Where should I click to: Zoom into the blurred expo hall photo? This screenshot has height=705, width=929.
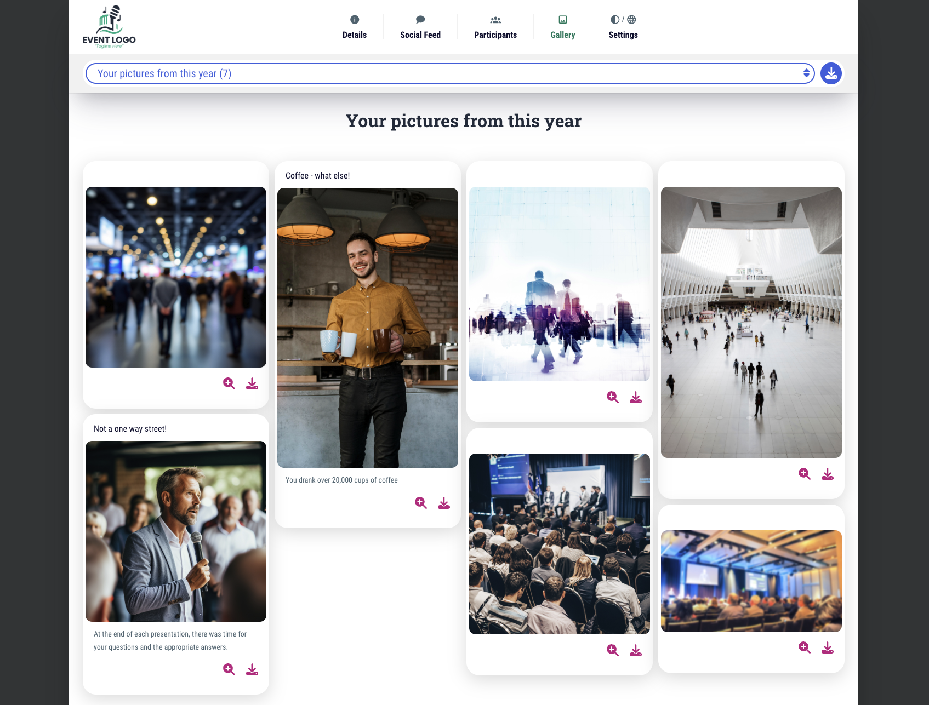pyautogui.click(x=229, y=383)
